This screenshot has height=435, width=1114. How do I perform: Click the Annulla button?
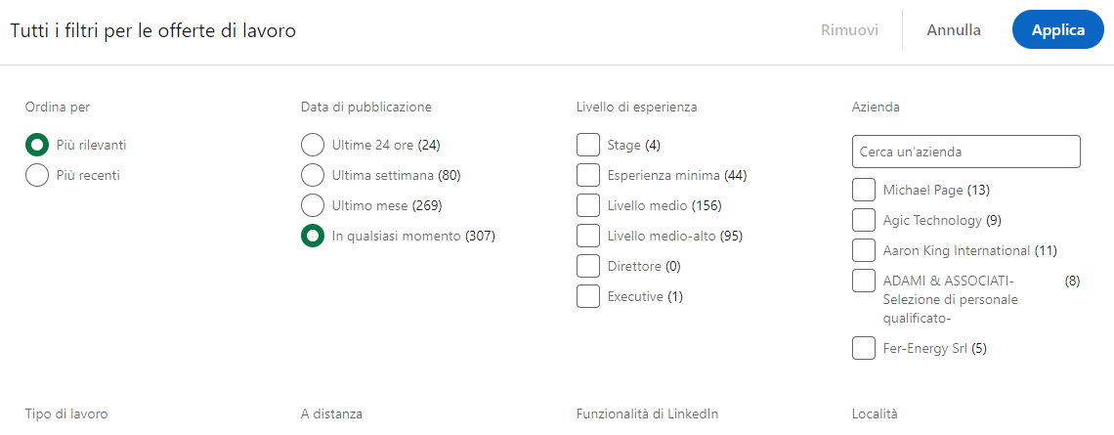954,30
